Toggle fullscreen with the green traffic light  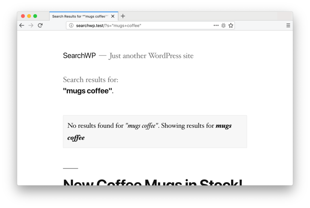coord(35,16)
